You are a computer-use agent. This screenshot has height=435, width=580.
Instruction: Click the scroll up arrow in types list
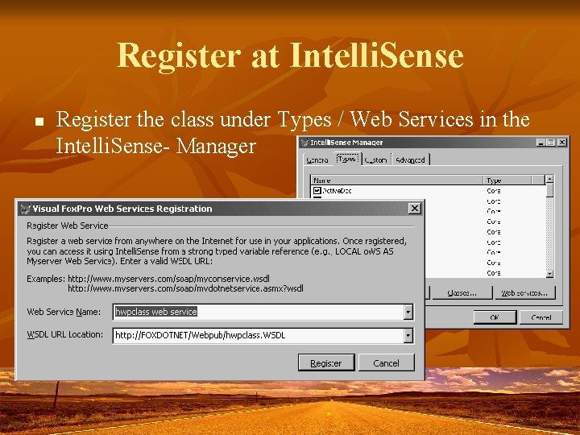click(x=549, y=179)
